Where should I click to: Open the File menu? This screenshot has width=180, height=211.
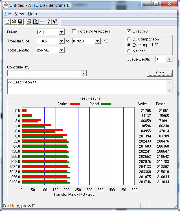point(8,14)
